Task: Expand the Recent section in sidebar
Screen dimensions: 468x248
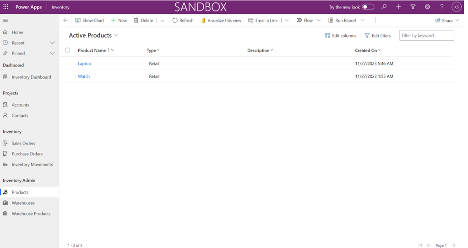Action: click(x=52, y=43)
